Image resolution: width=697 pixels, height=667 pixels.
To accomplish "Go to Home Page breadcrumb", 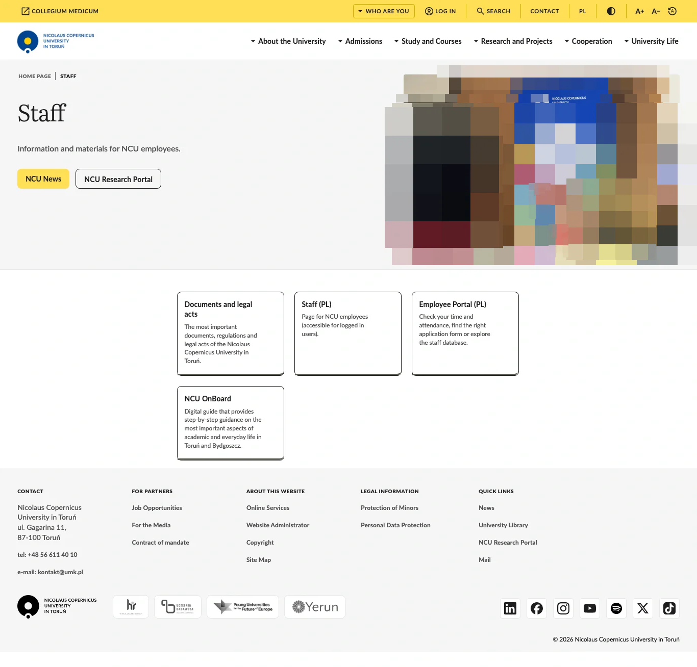I will 35,76.
